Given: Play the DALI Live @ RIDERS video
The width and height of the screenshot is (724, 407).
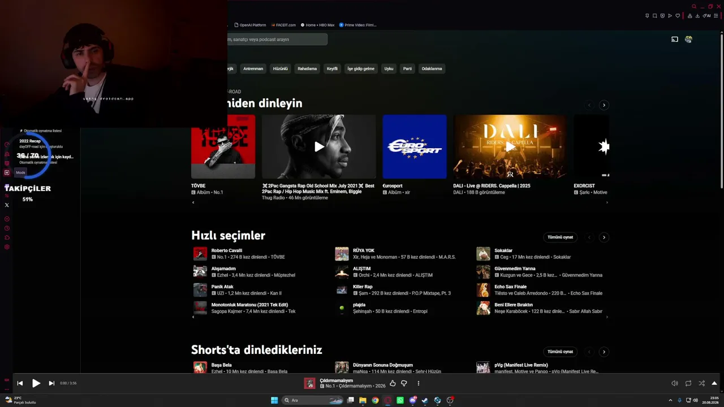Looking at the screenshot, I should point(510,146).
